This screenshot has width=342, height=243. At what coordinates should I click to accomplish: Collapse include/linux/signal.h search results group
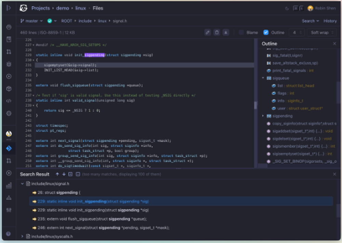[x=22, y=183]
